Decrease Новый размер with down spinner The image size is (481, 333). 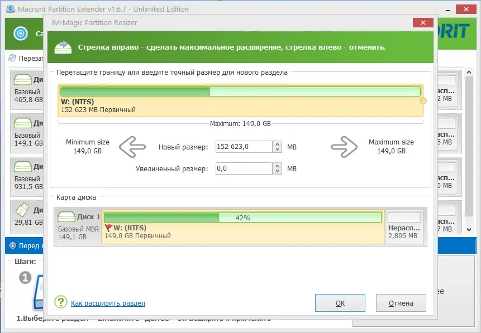pos(277,149)
